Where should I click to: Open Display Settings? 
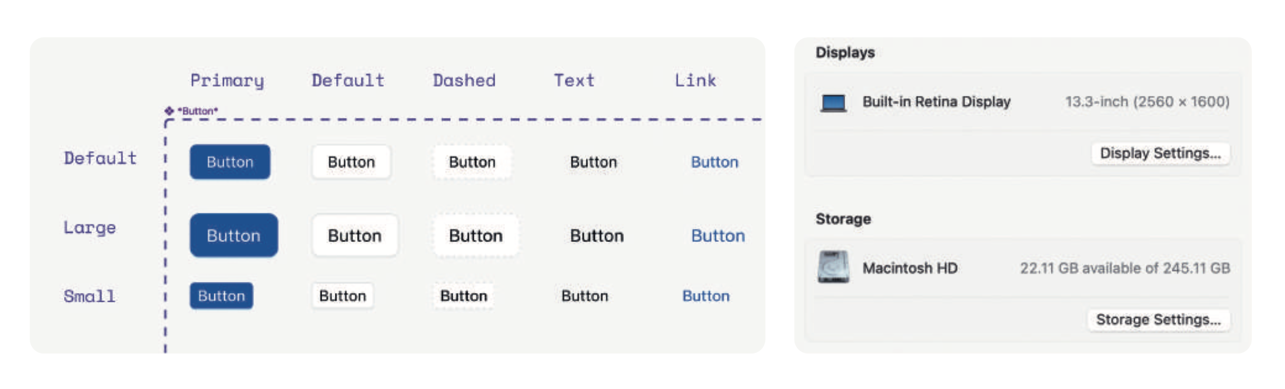(1160, 154)
